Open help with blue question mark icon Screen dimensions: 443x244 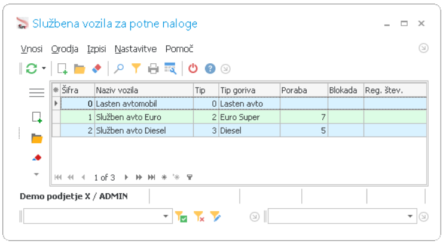click(x=210, y=69)
